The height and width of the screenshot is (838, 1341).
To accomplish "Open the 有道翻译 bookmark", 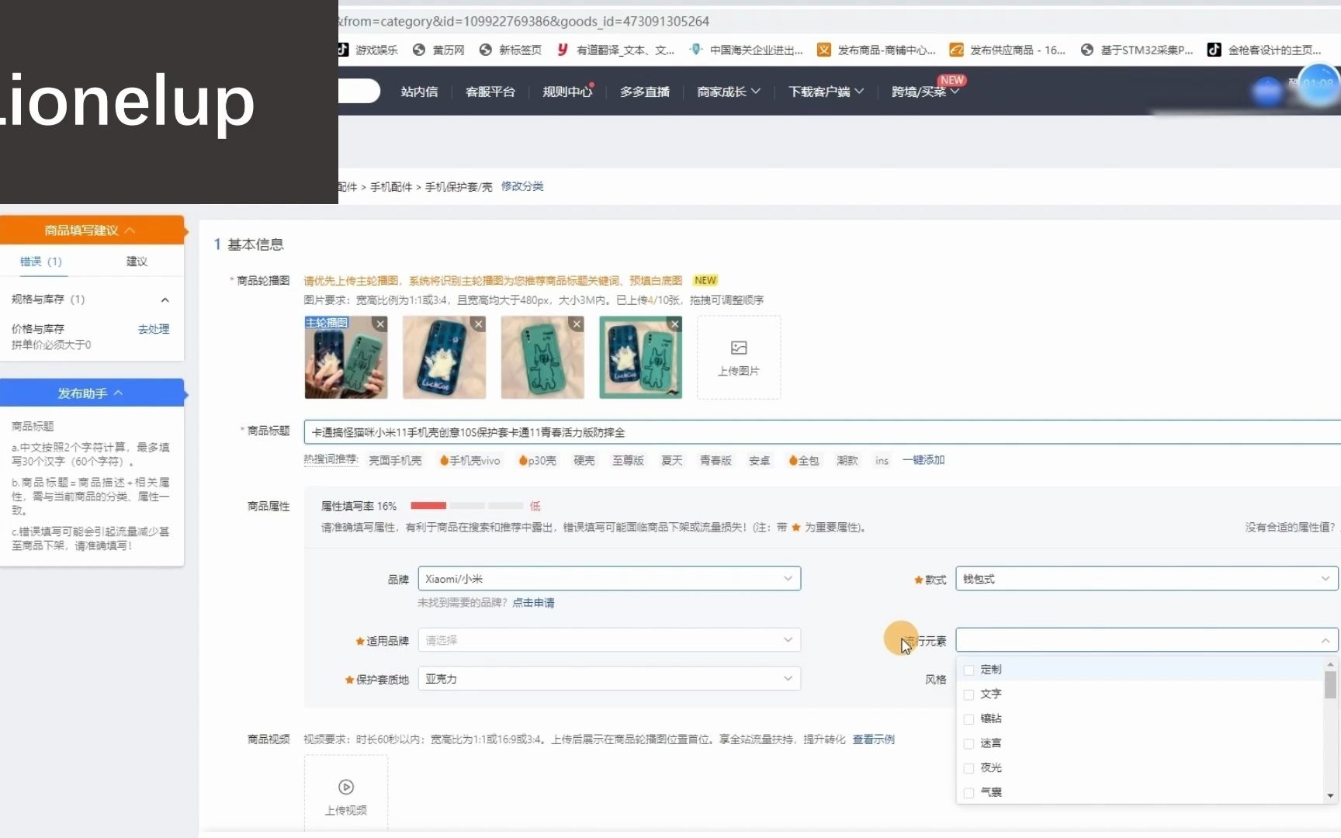I will 616,50.
